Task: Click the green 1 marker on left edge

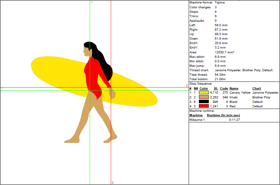Action: (2, 89)
